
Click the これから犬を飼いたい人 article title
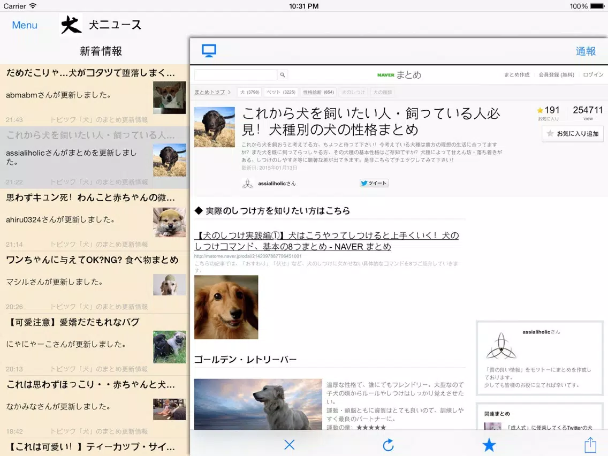(x=371, y=121)
